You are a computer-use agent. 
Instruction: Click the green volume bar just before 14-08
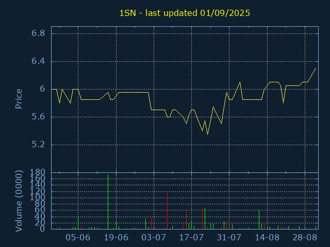[259, 220]
